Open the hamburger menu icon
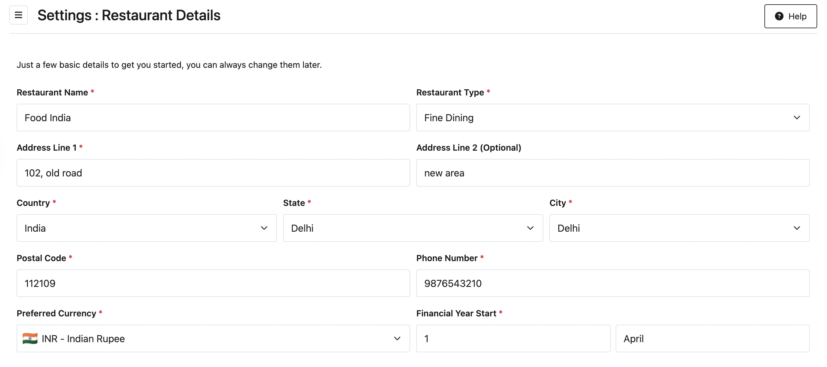Viewport: 827px width, 367px height. [18, 15]
